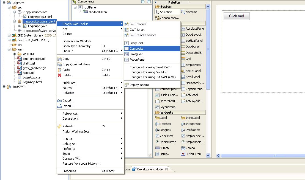The height and width of the screenshot is (180, 305).
Task: Collapse all components using minus button
Action: coord(149,2)
